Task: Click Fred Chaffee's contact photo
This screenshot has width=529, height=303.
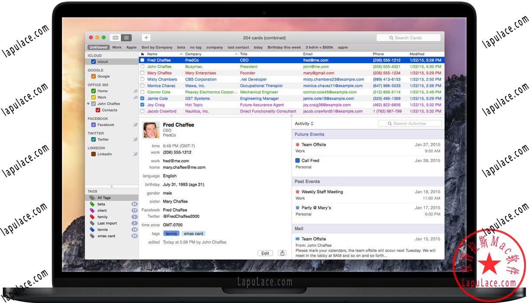Action: (x=151, y=130)
